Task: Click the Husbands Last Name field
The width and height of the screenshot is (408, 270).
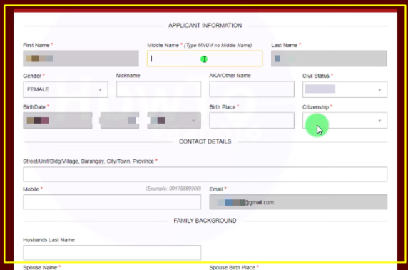Action: pos(112,253)
